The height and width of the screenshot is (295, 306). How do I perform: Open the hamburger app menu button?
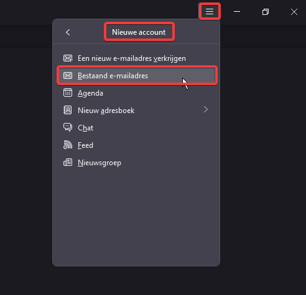point(210,11)
